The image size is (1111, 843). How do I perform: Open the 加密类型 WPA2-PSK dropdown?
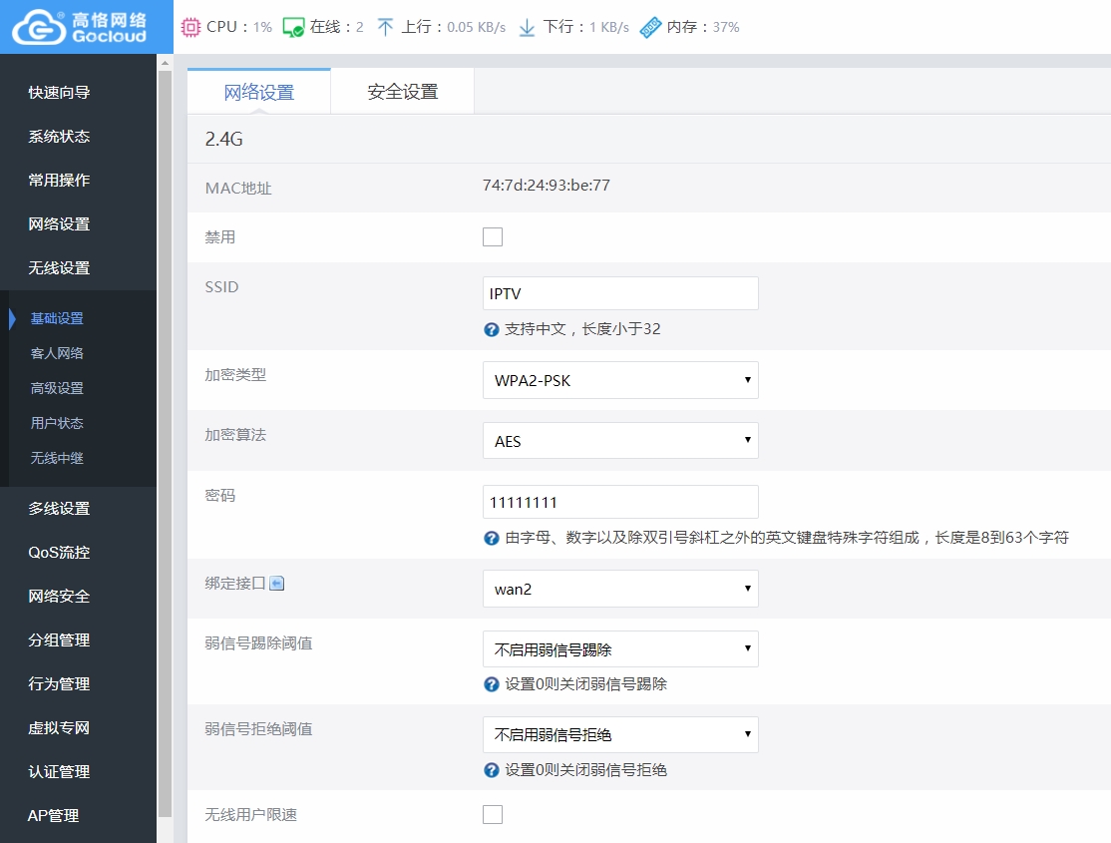click(620, 380)
